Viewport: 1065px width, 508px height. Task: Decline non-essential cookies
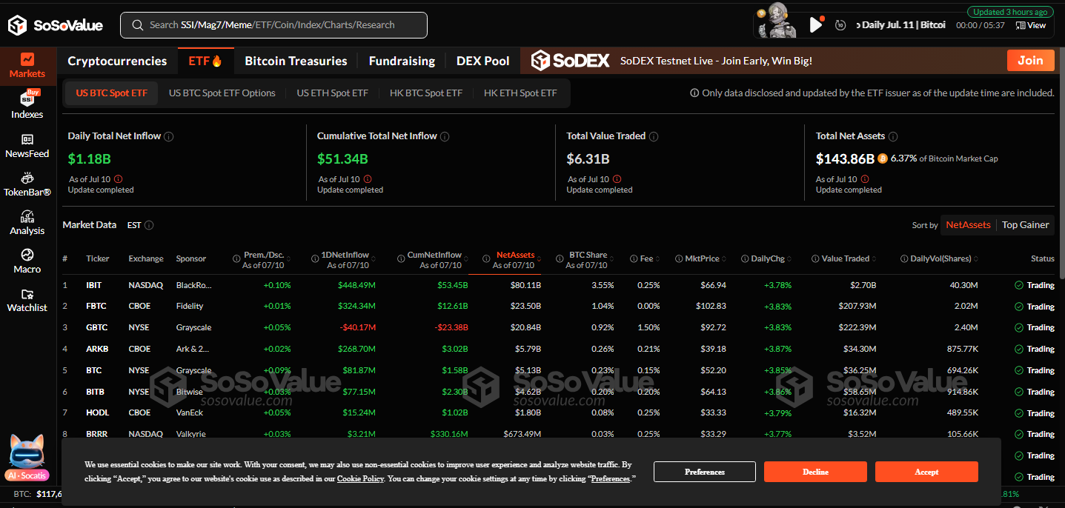[x=815, y=472]
